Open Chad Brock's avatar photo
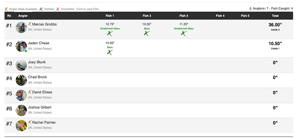The image size is (297, 139). 21,80
